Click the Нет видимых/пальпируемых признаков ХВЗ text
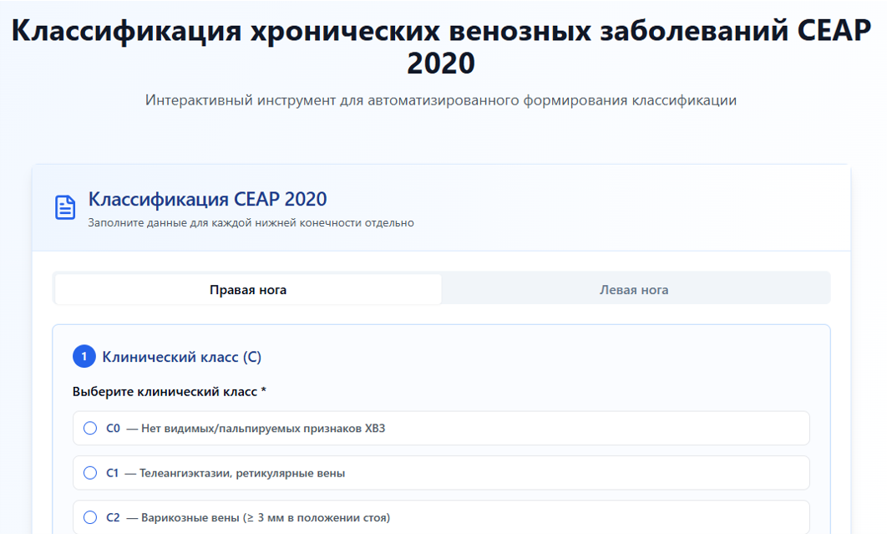Screen dimensions: 887x534 coord(263,428)
